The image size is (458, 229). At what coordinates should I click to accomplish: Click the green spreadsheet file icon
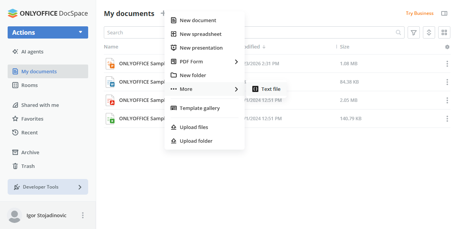(x=110, y=119)
